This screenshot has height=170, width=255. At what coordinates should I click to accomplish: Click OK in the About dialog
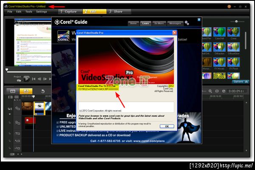167,126
